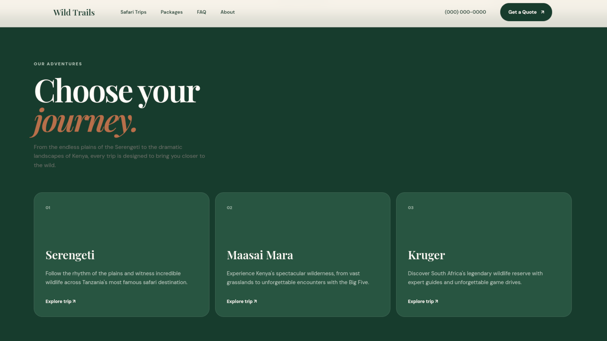This screenshot has width=607, height=341.
Task: Click the (000) 000-0000 phone number
Action: click(465, 12)
